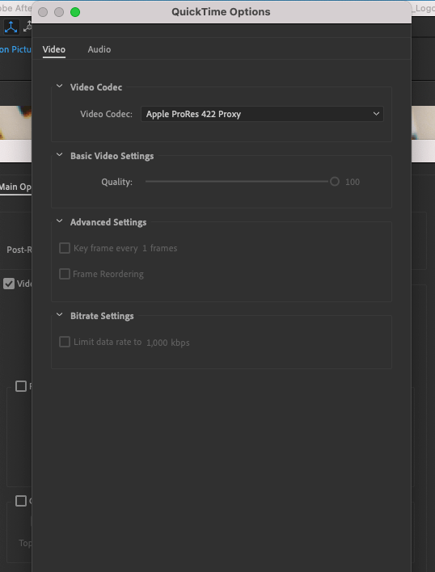Collapse the Video Codec section

click(x=60, y=86)
